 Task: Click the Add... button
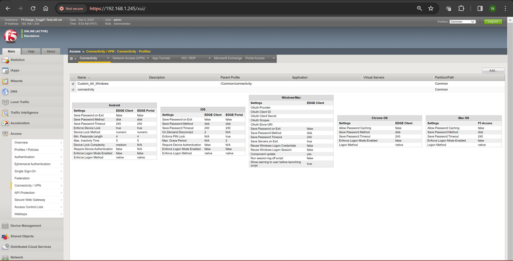pos(493,70)
